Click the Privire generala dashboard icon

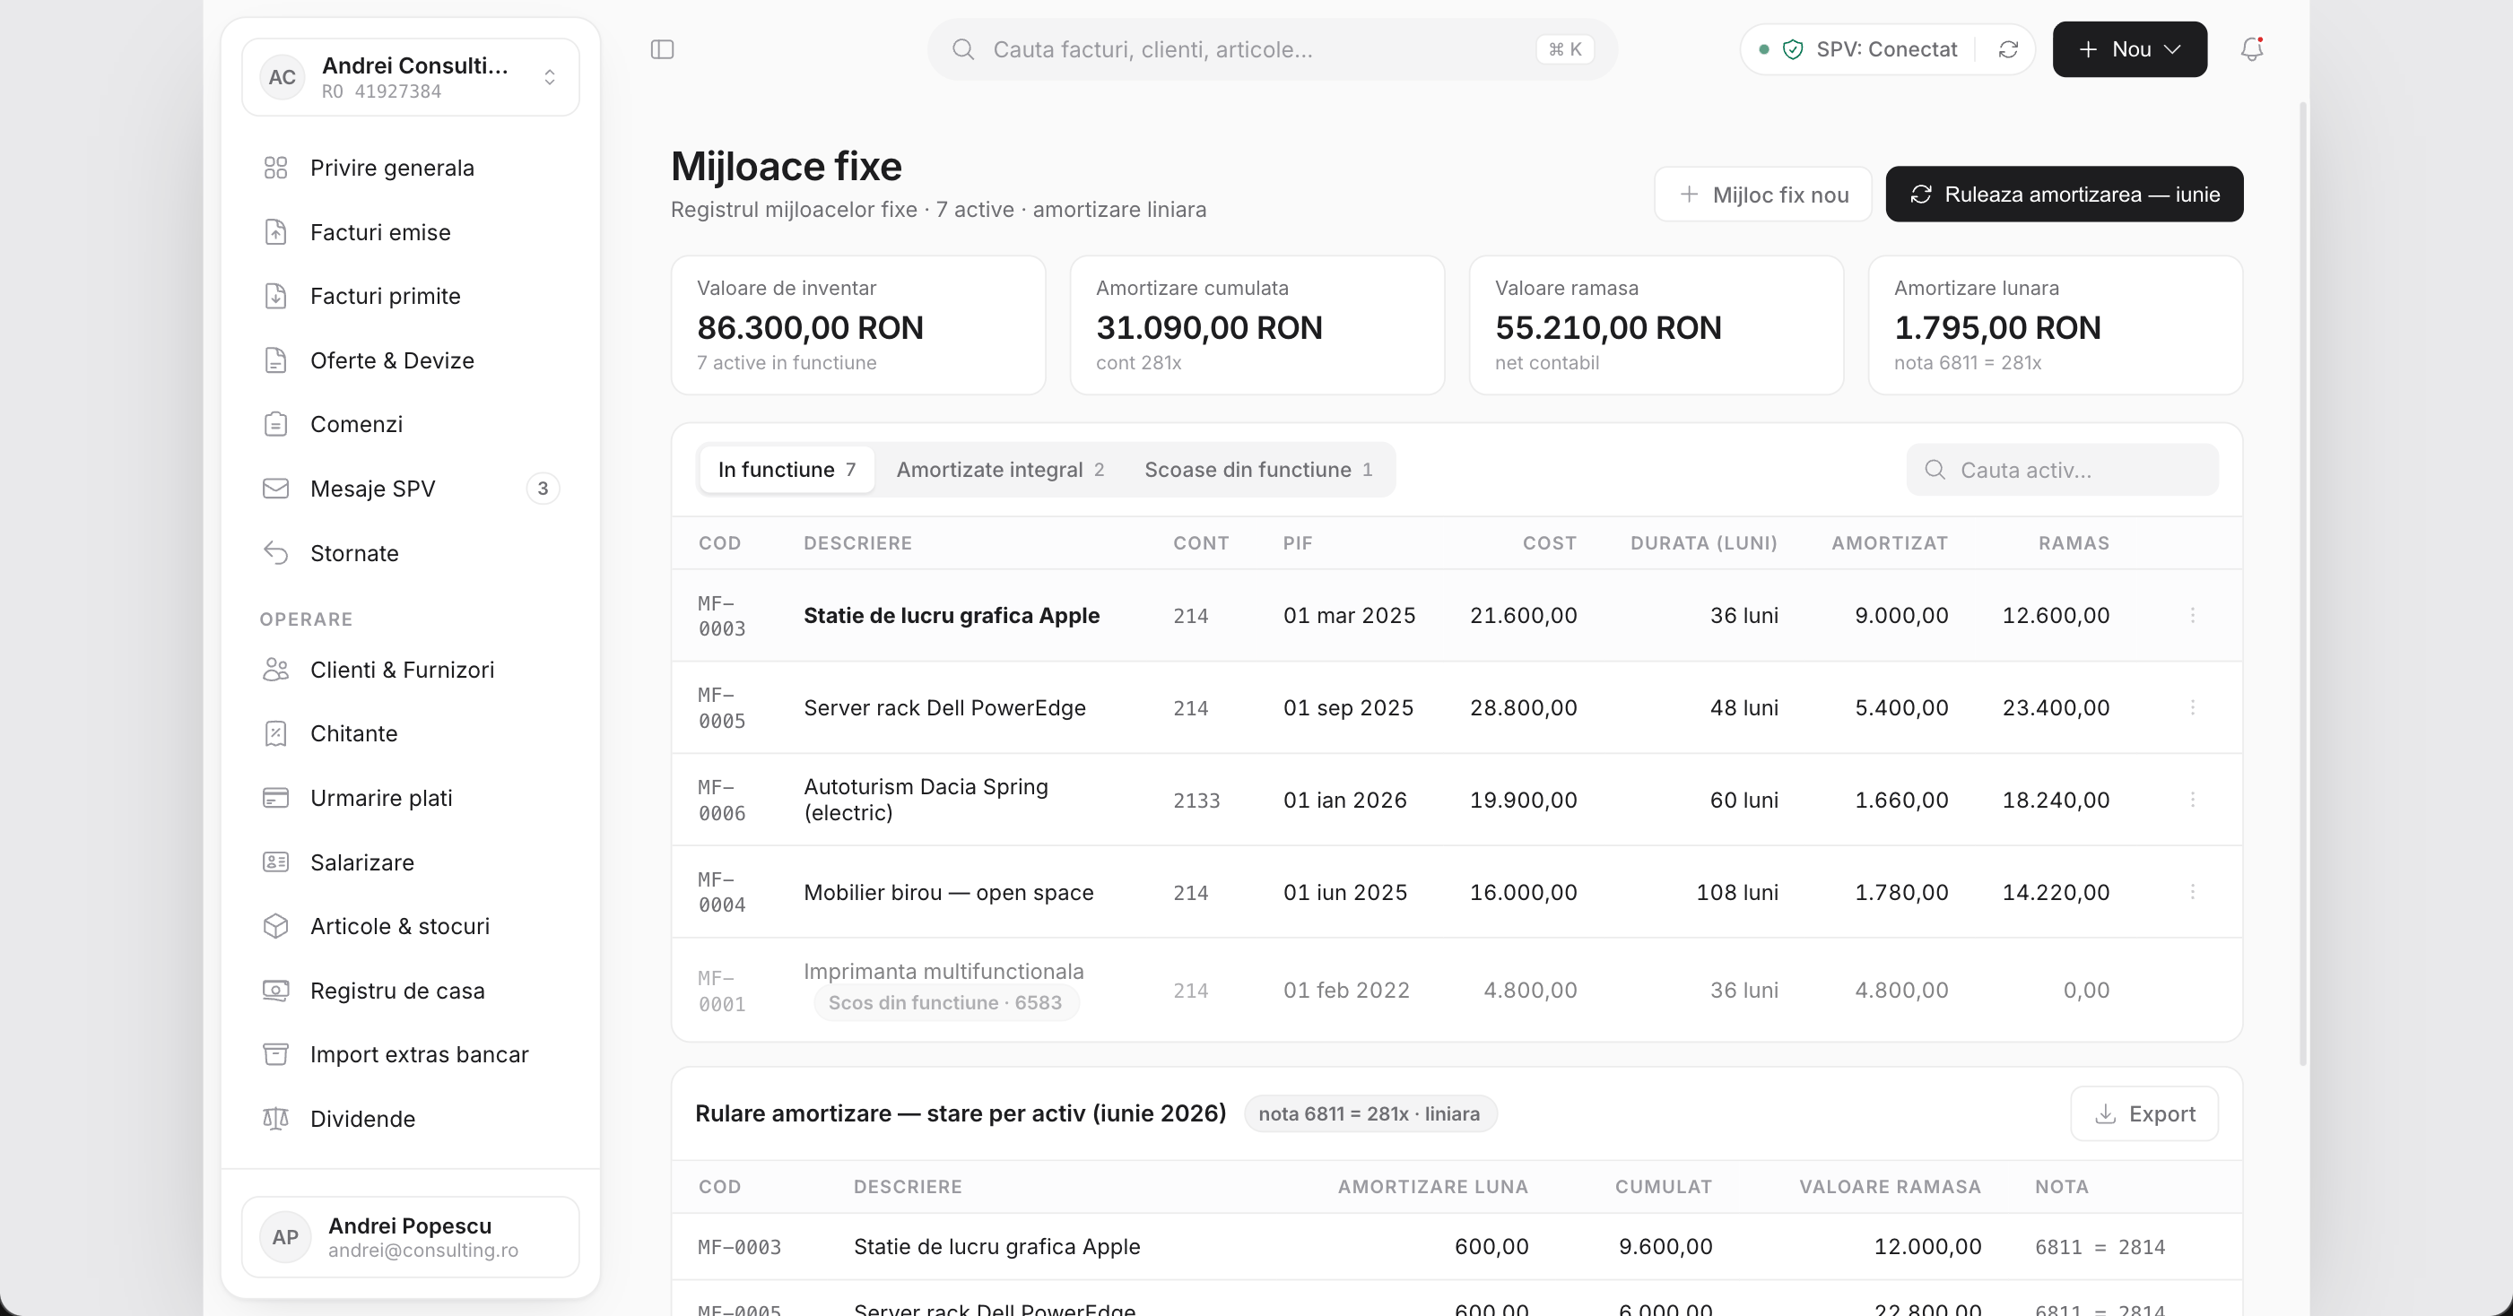[276, 168]
